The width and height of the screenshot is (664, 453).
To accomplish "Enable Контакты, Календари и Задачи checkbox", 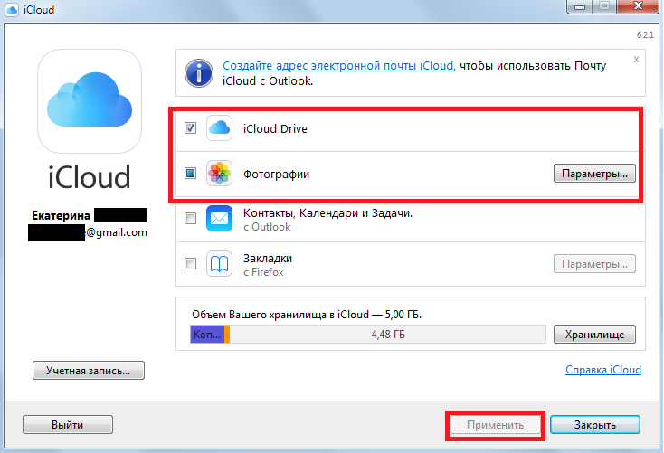I will coord(191,219).
